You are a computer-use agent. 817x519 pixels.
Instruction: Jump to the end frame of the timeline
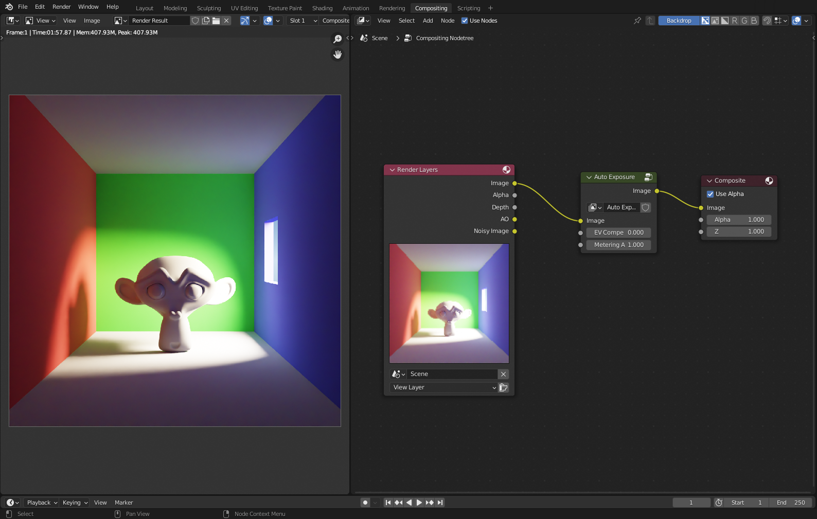coord(440,503)
